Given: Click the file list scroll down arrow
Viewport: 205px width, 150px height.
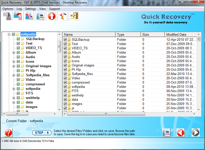Looking at the screenshot, I should [199, 109].
